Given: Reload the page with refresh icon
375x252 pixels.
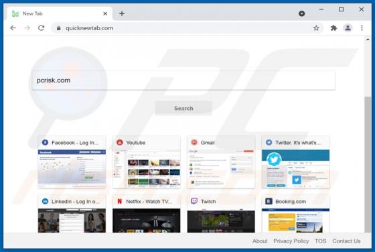Looking at the screenshot, I should click(x=41, y=28).
